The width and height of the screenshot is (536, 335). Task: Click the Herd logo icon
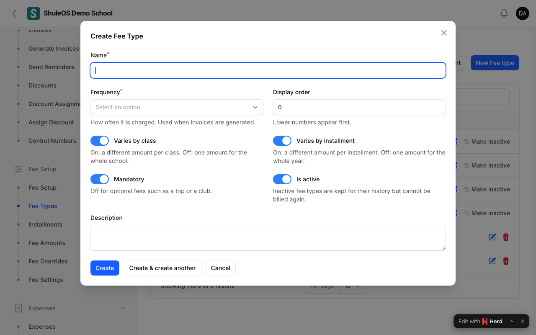(x=485, y=321)
